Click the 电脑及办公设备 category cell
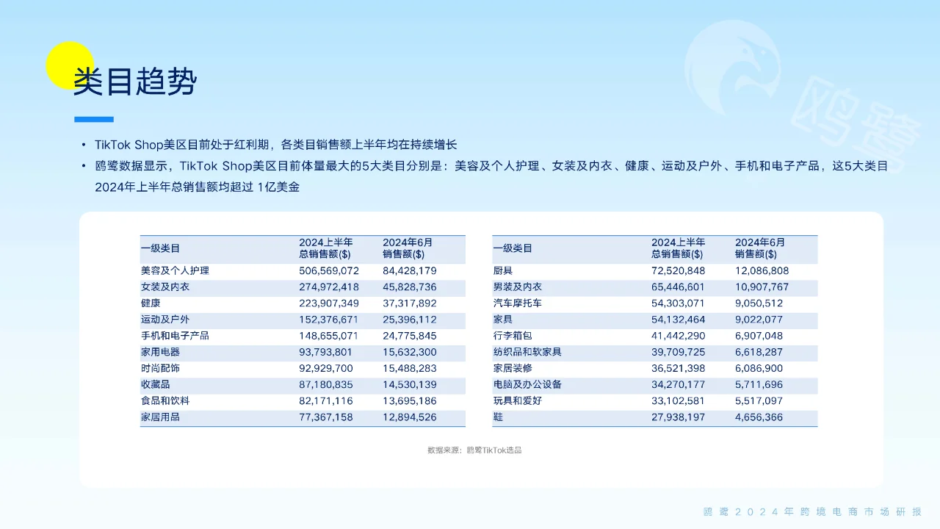The width and height of the screenshot is (940, 529). (527, 385)
